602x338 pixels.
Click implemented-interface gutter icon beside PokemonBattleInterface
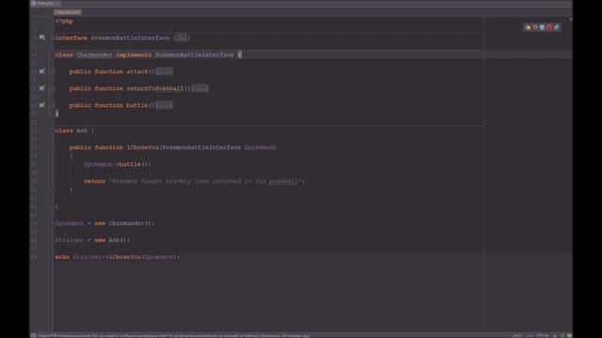coord(41,38)
